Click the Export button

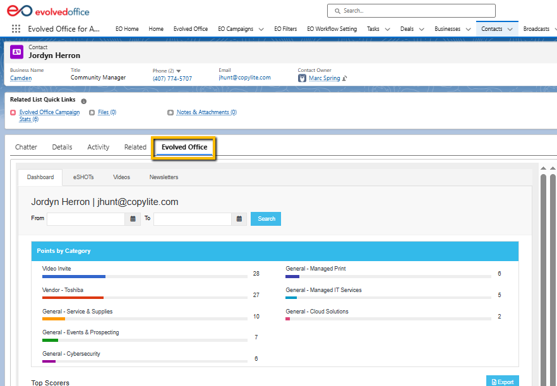(502, 382)
